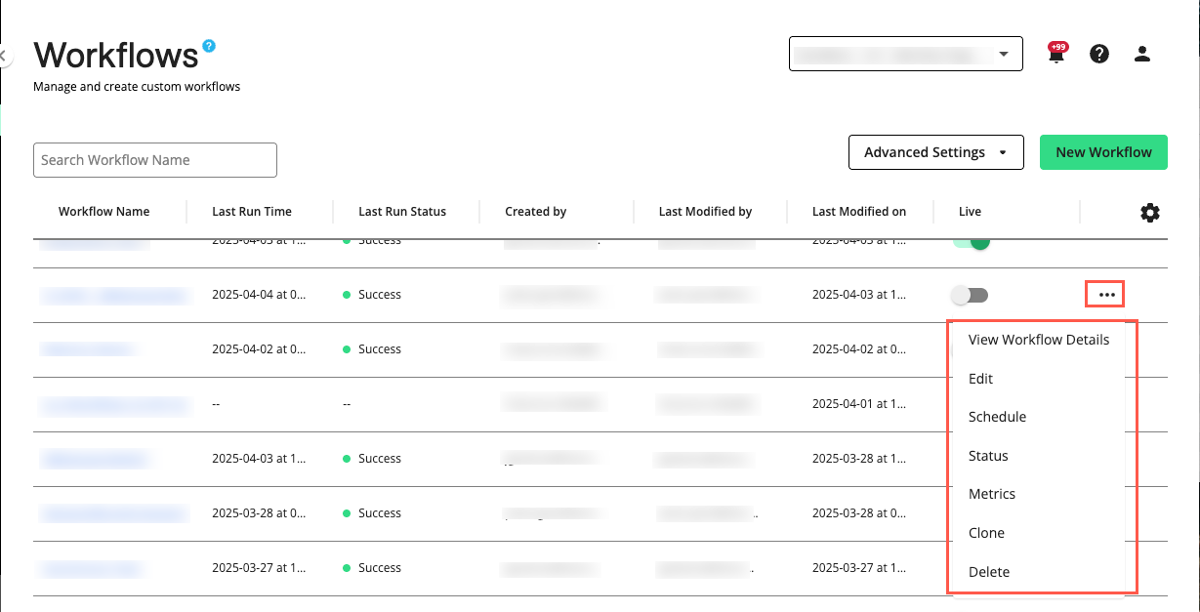Click the Last Run Time '2025-03-27 at 1...' cell
The height and width of the screenshot is (612, 1200).
tap(259, 568)
